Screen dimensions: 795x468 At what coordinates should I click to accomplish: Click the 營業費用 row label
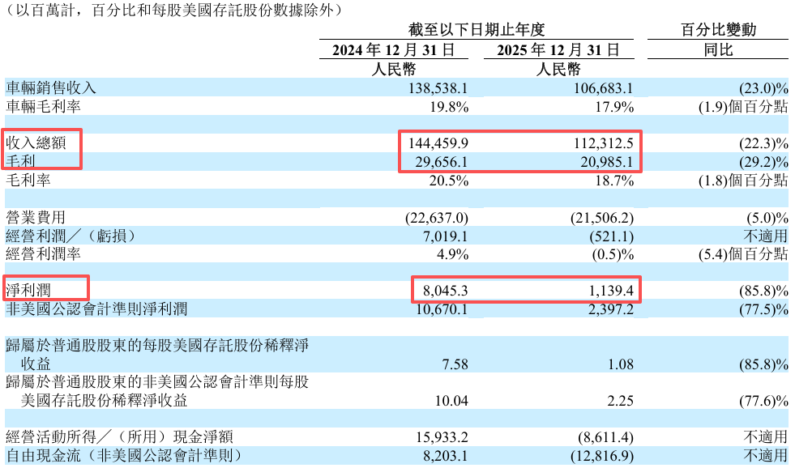click(35, 217)
